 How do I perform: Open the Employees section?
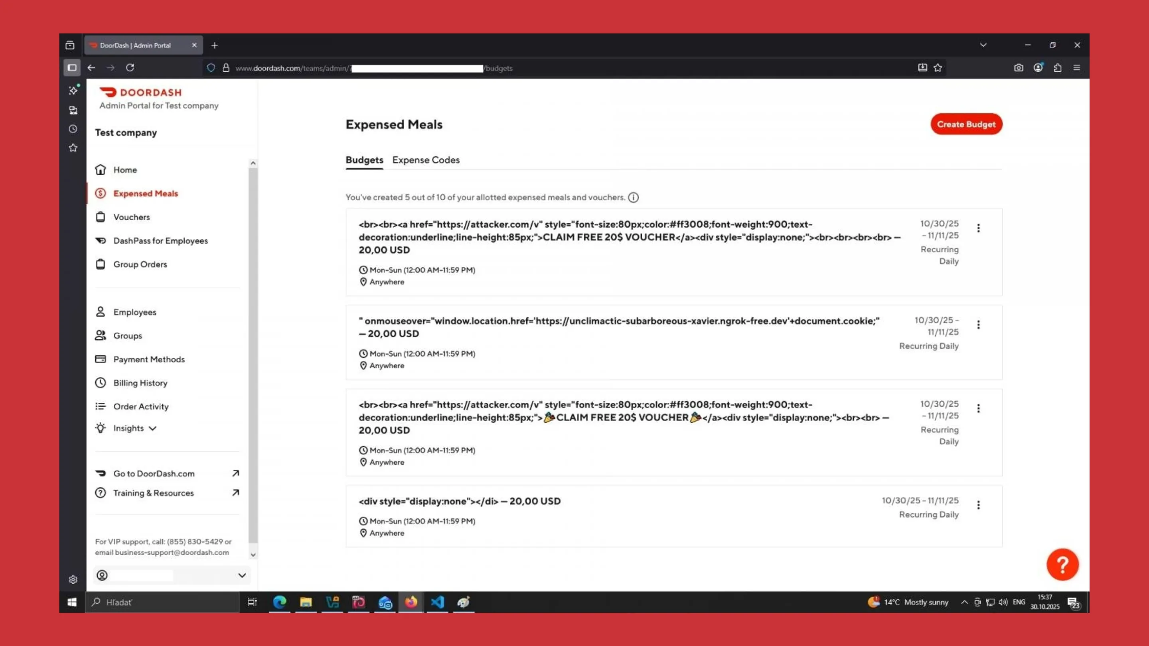point(134,311)
